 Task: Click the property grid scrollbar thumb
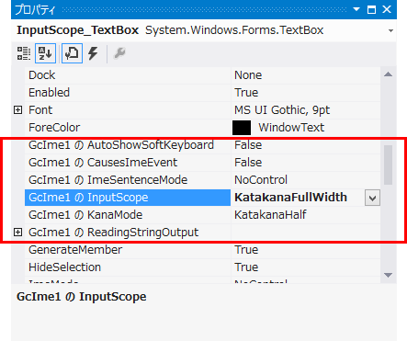tap(388, 165)
